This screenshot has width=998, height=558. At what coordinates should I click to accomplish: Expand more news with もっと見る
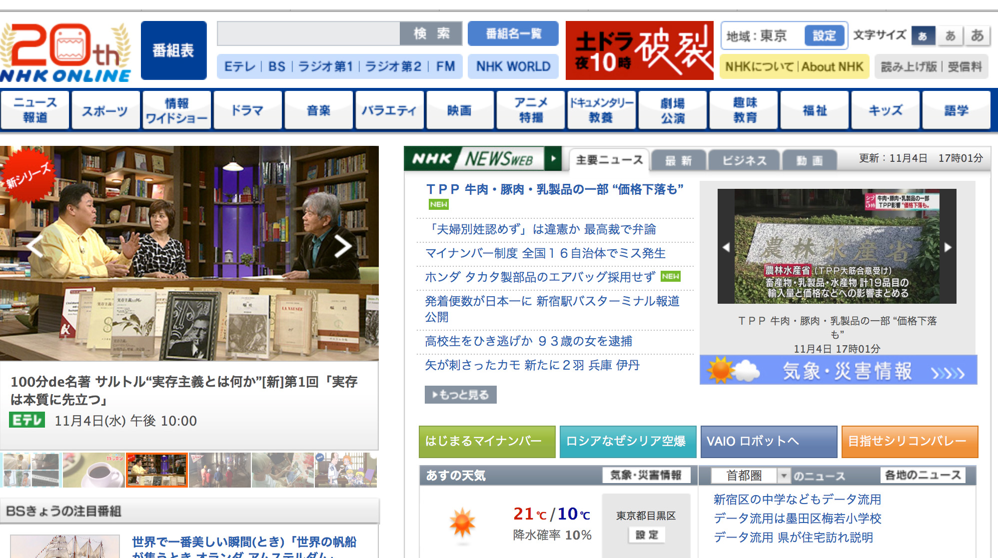coord(460,395)
